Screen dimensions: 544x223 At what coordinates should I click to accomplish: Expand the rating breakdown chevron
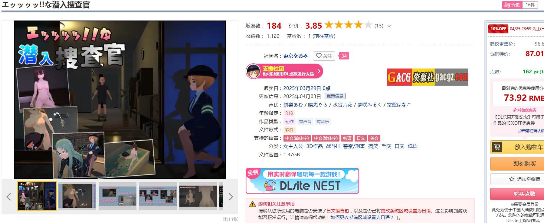point(389,26)
